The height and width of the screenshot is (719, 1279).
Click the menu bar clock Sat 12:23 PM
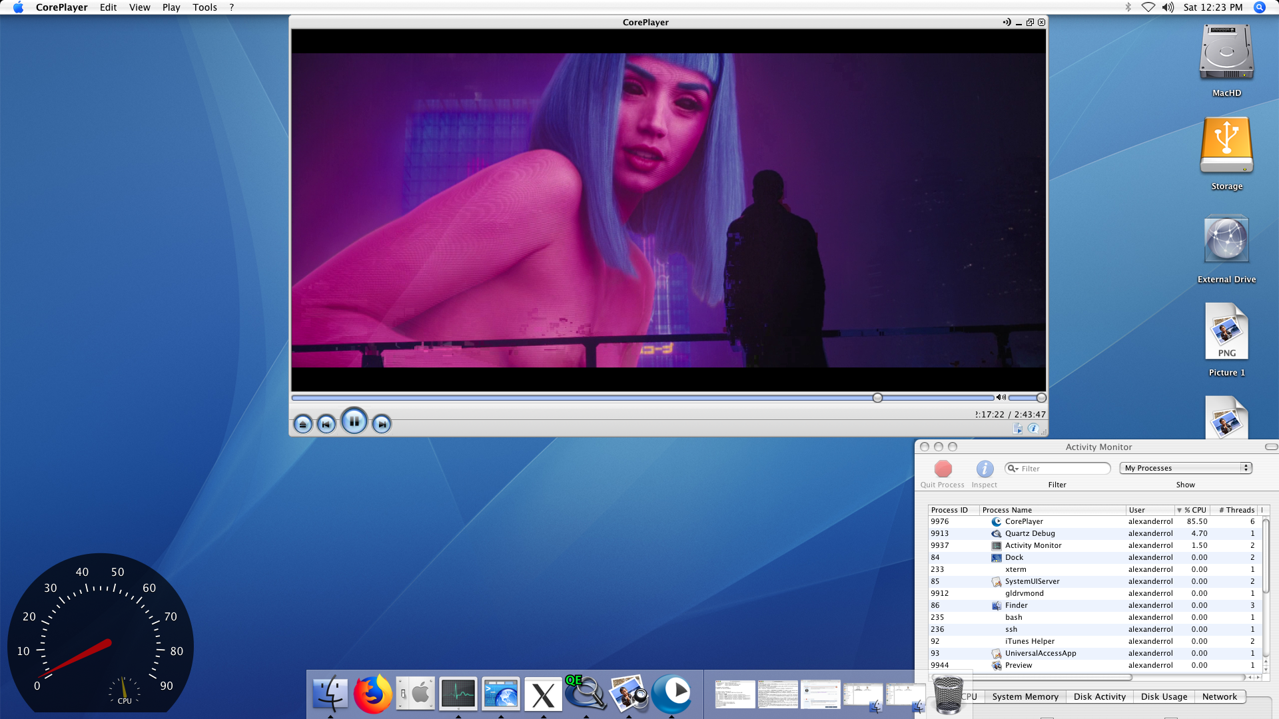1213,7
